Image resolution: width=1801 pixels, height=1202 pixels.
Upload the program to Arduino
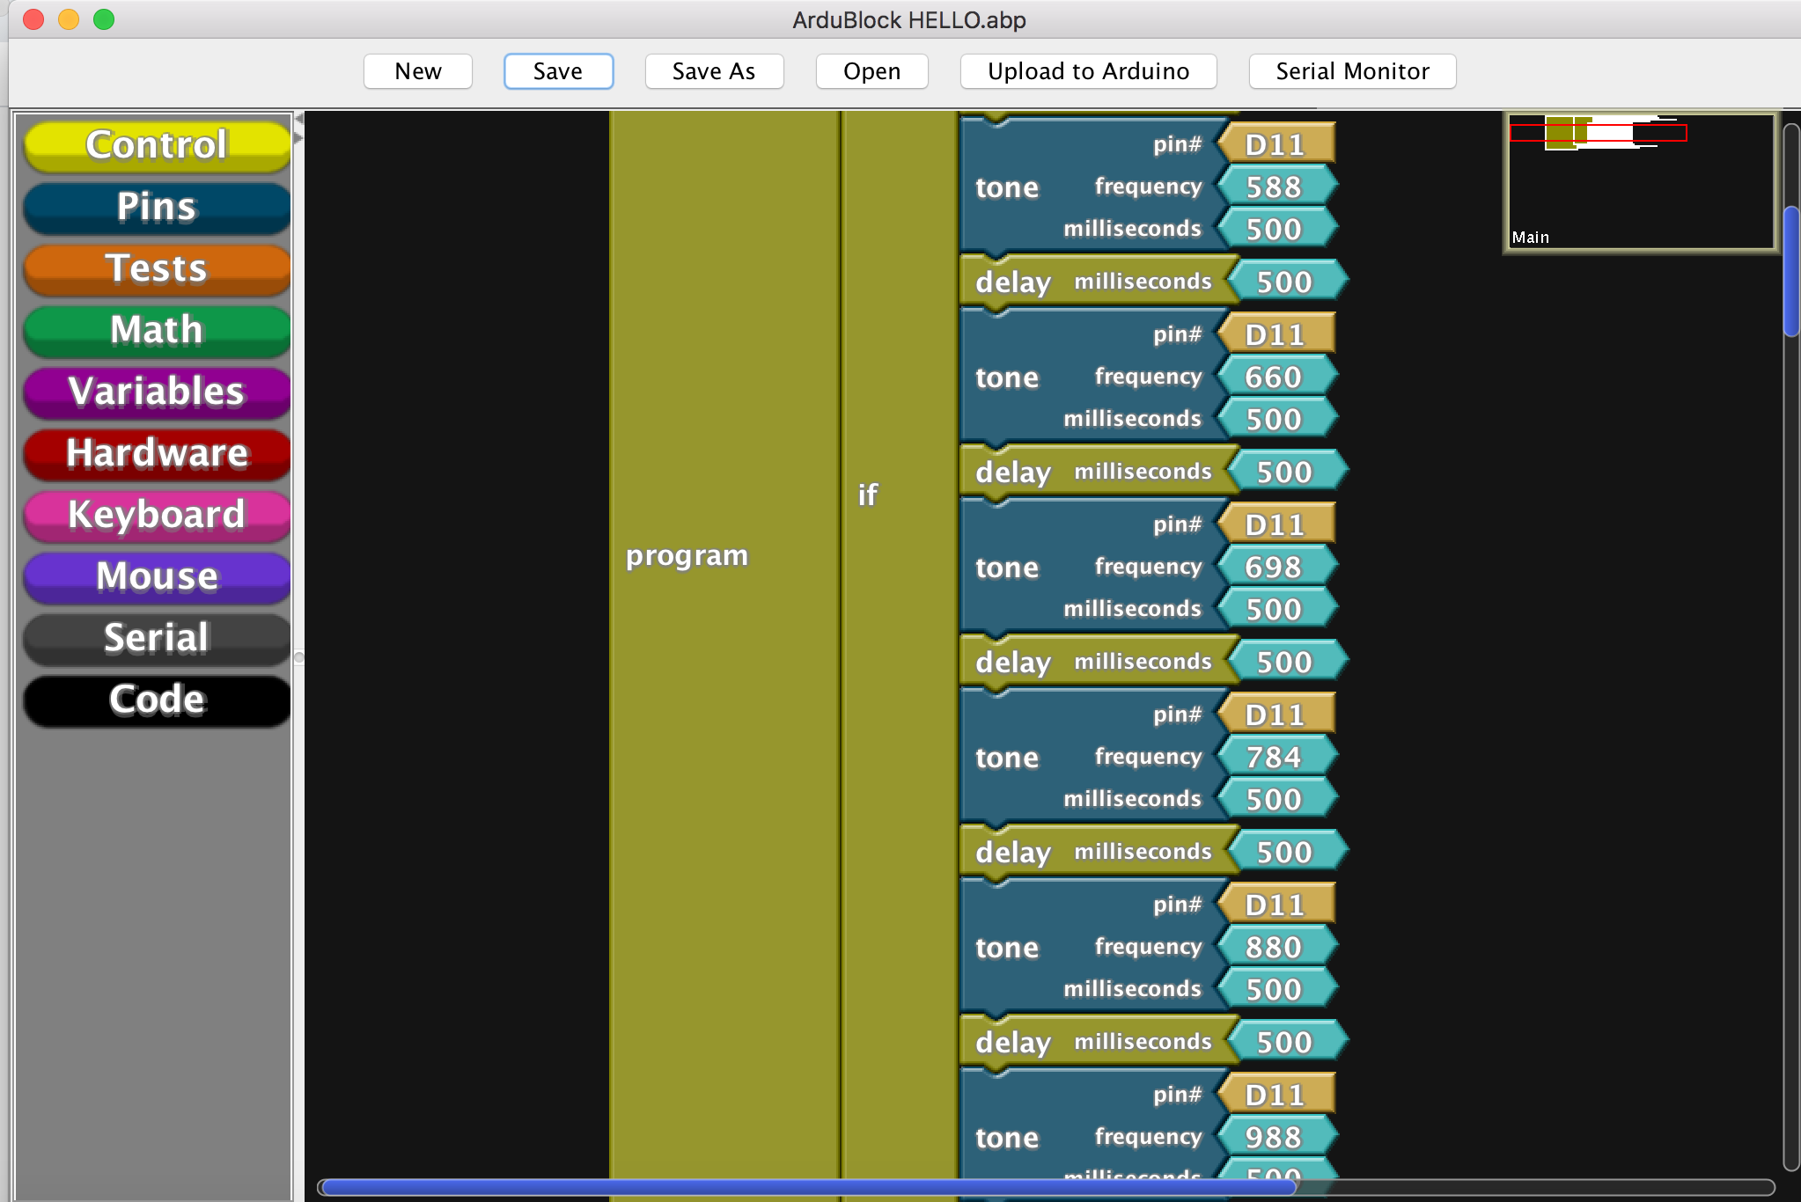tap(1088, 71)
